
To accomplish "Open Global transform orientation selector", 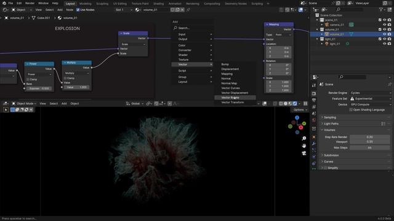I will (x=135, y=104).
